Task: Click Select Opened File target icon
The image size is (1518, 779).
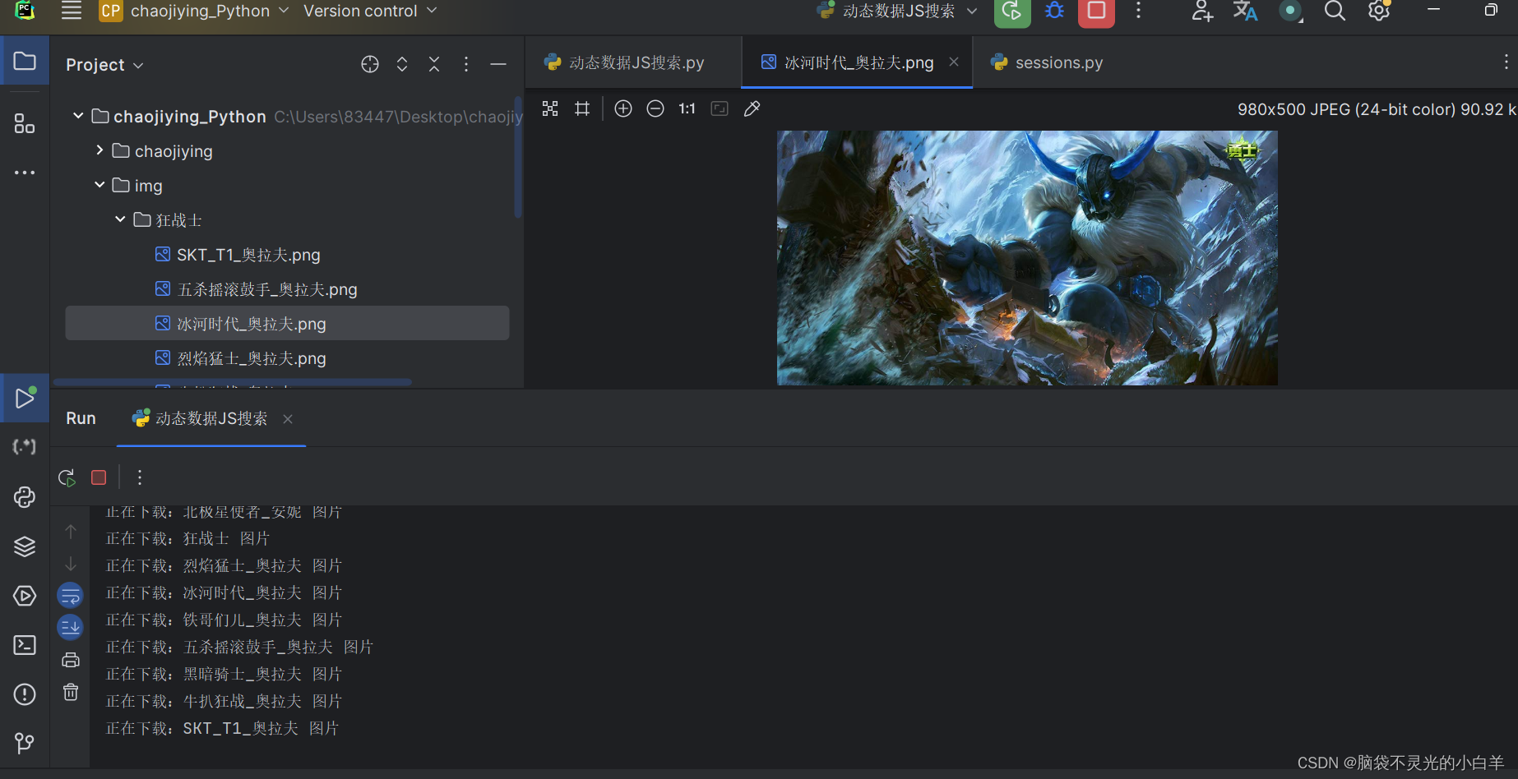Action: pos(370,64)
